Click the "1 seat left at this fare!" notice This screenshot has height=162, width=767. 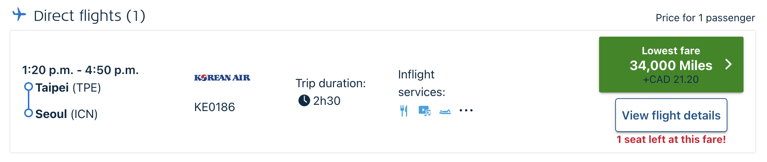671,139
